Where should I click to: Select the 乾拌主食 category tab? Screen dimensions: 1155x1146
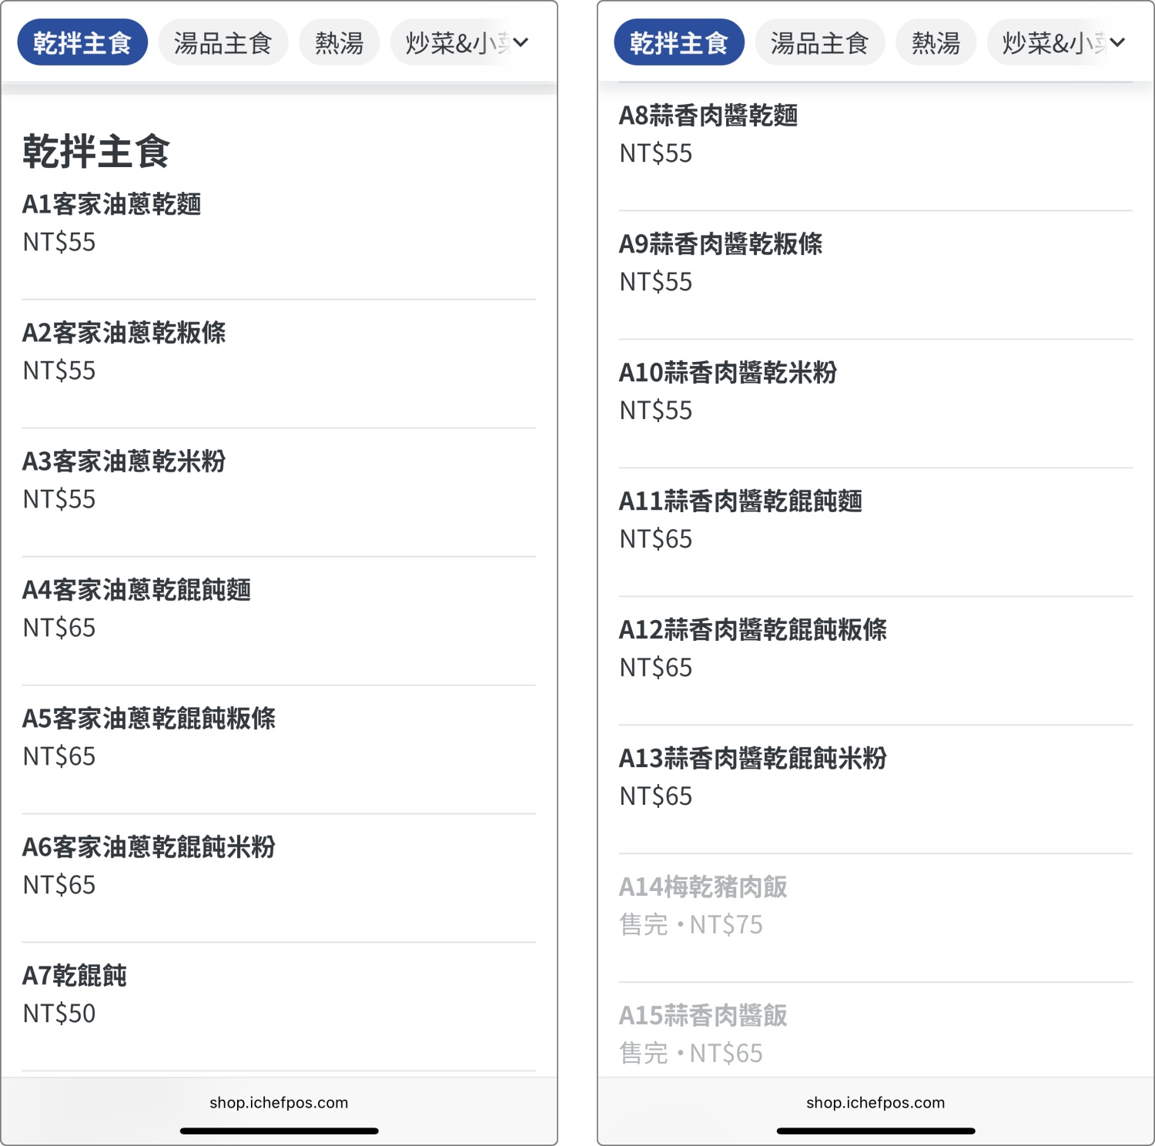tap(82, 42)
